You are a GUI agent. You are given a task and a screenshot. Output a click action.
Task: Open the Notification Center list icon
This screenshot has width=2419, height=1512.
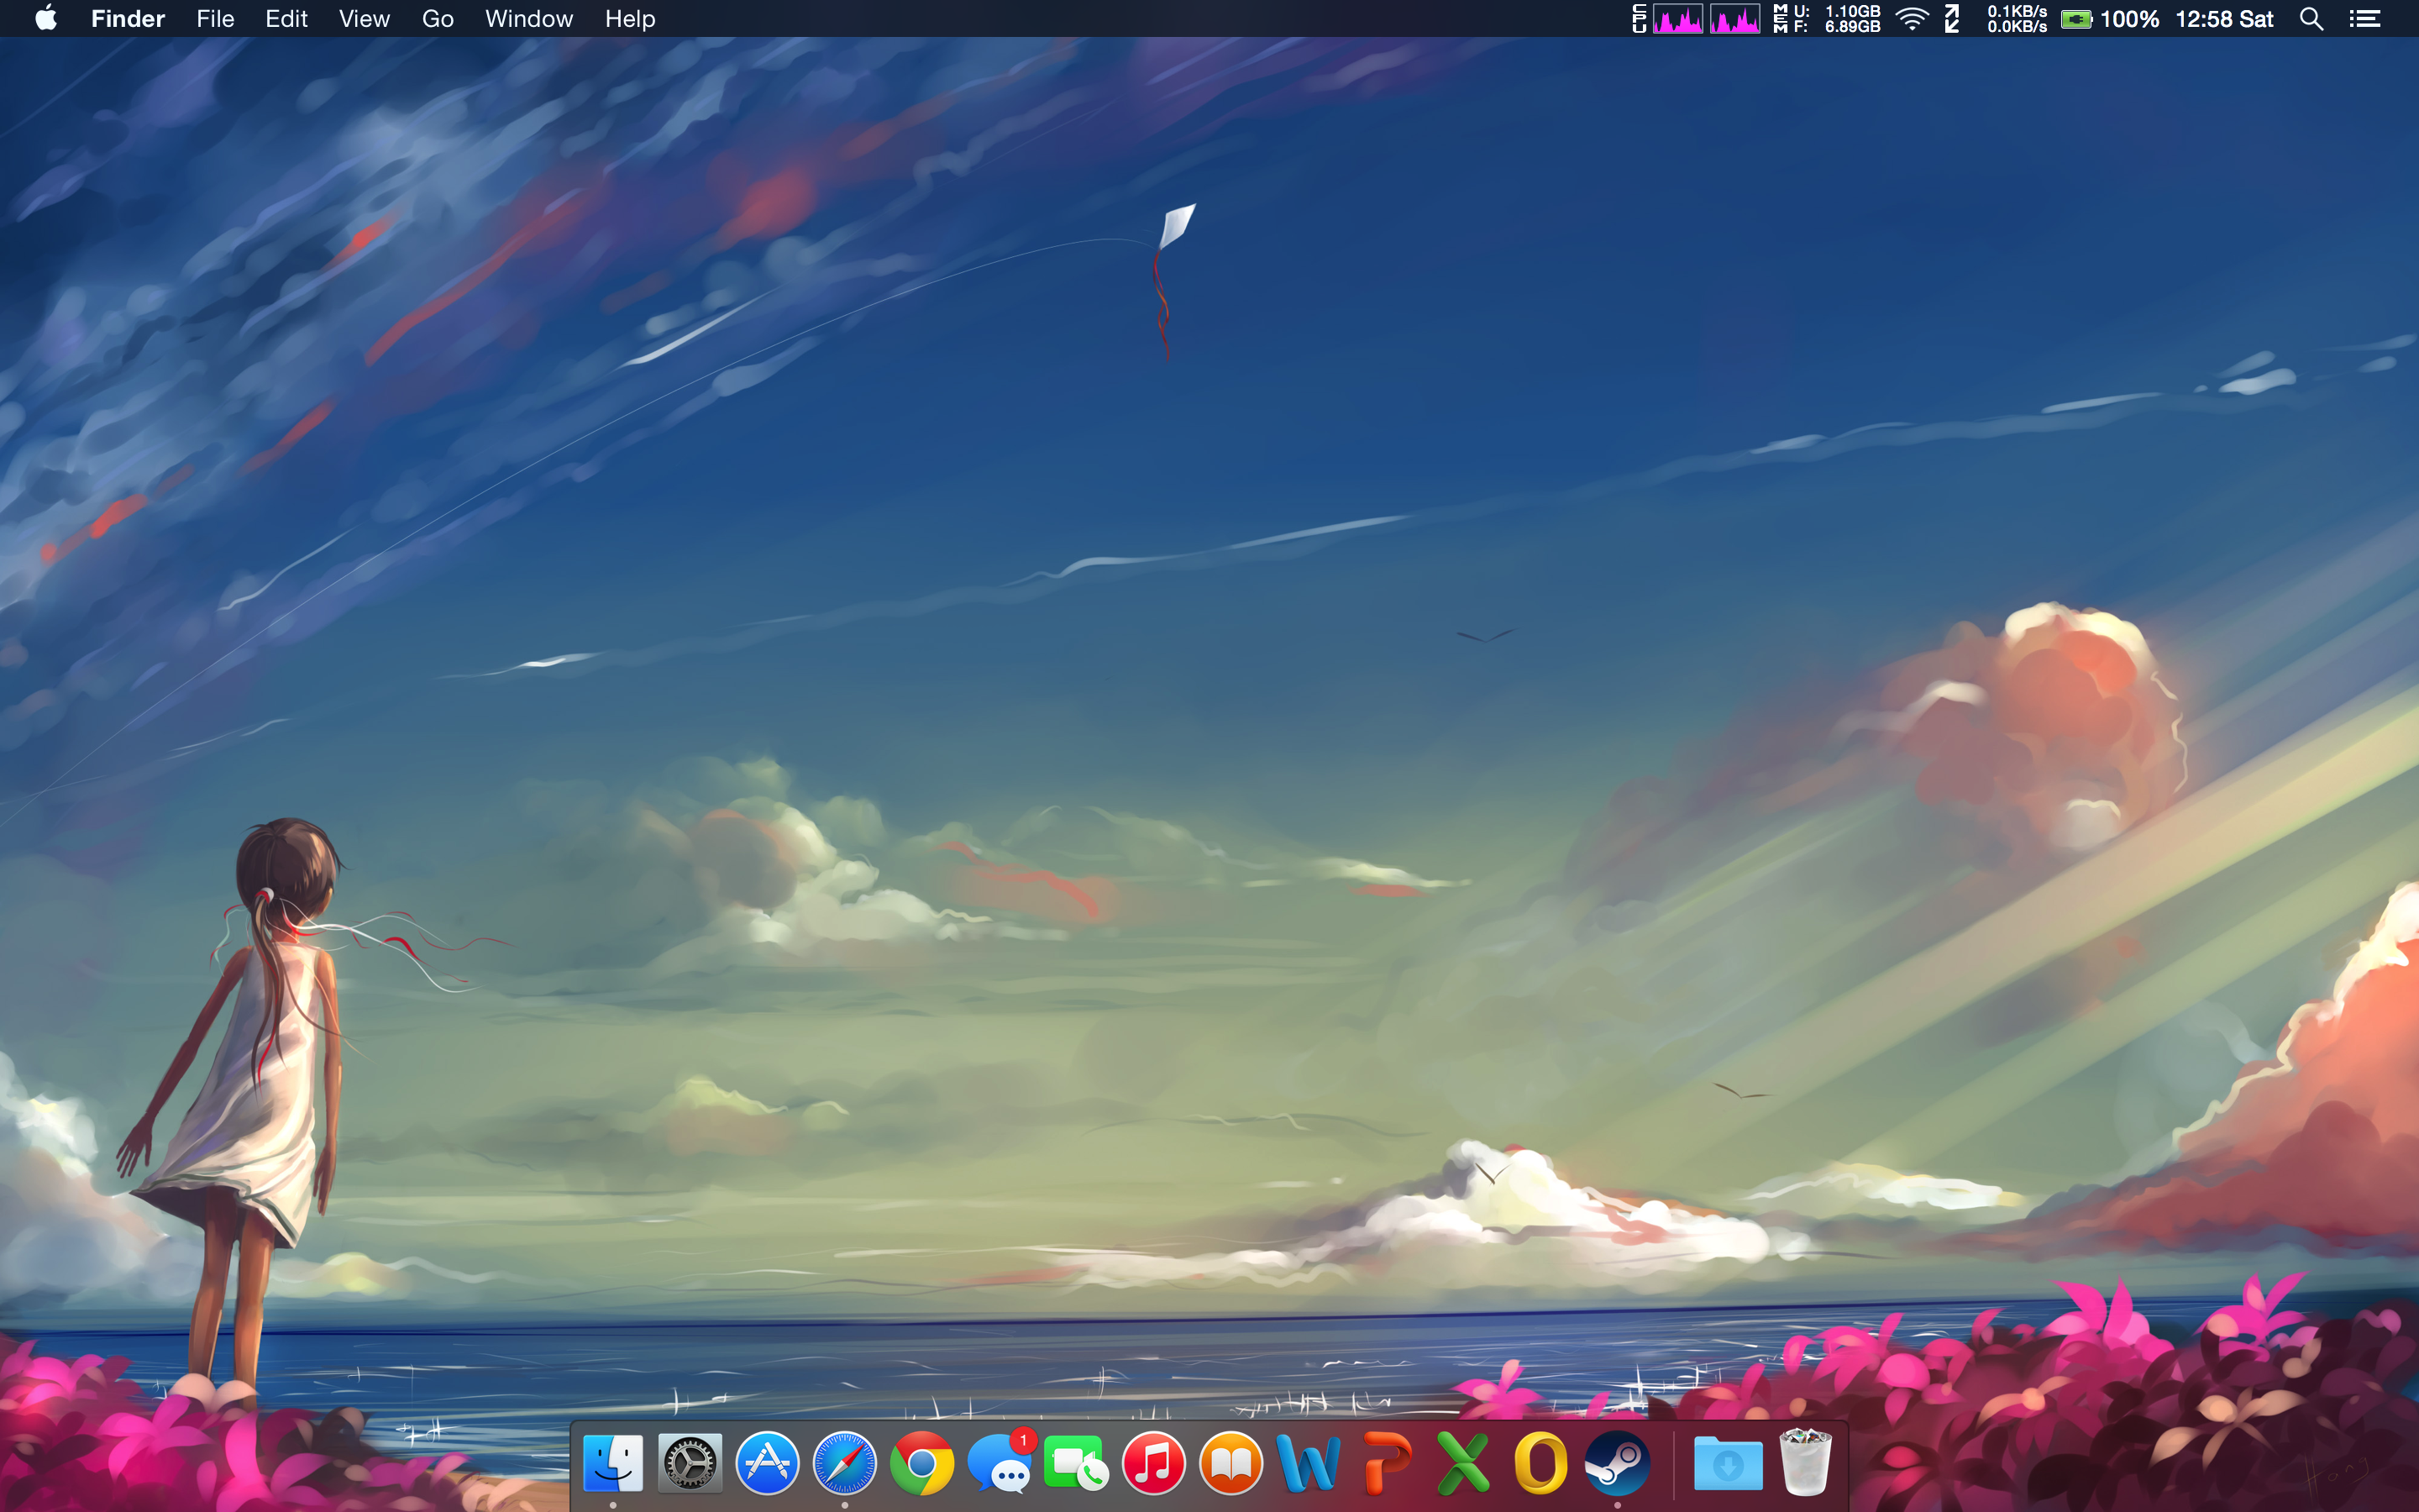coord(2364,19)
